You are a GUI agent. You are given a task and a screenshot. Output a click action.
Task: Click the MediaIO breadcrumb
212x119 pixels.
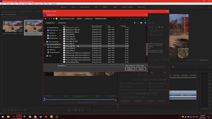[79, 19]
